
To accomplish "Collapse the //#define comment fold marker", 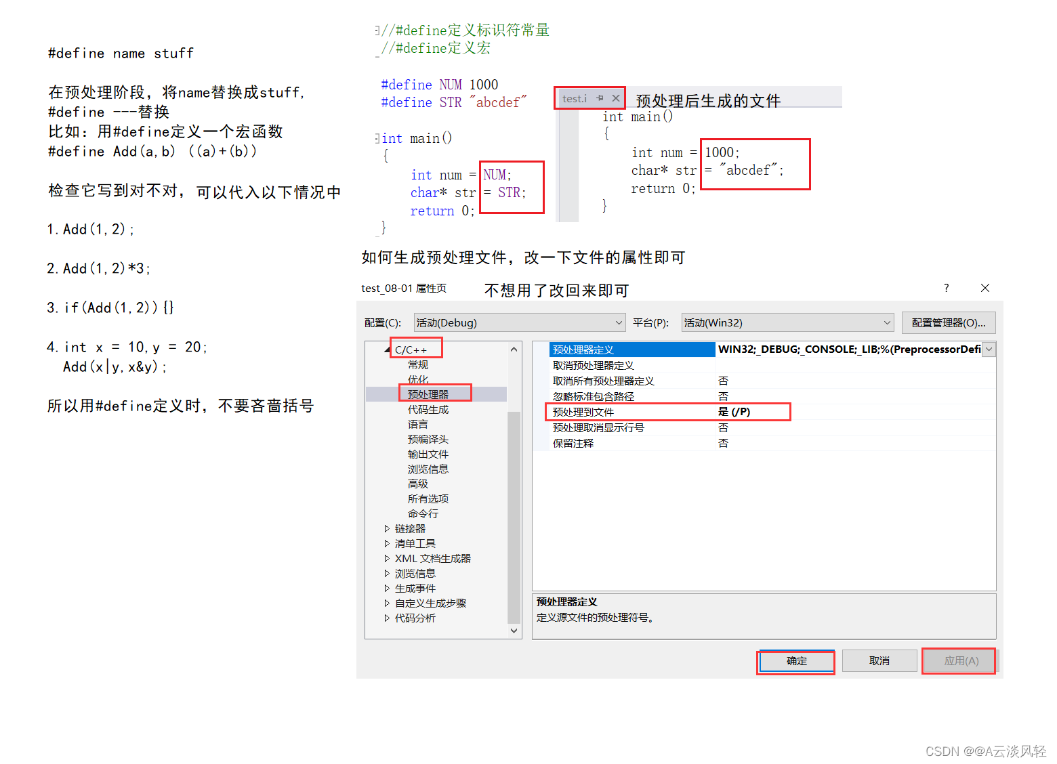I will coord(377,30).
